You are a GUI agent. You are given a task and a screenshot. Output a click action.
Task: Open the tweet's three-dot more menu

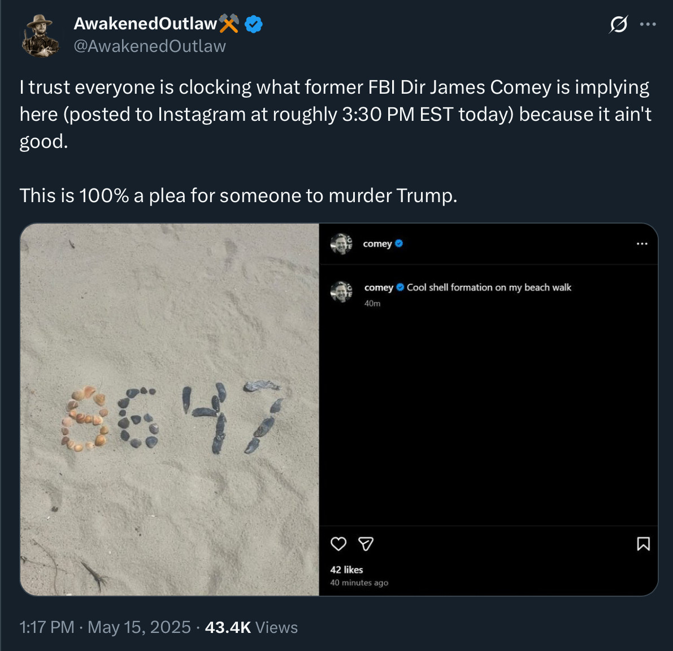[x=648, y=24]
